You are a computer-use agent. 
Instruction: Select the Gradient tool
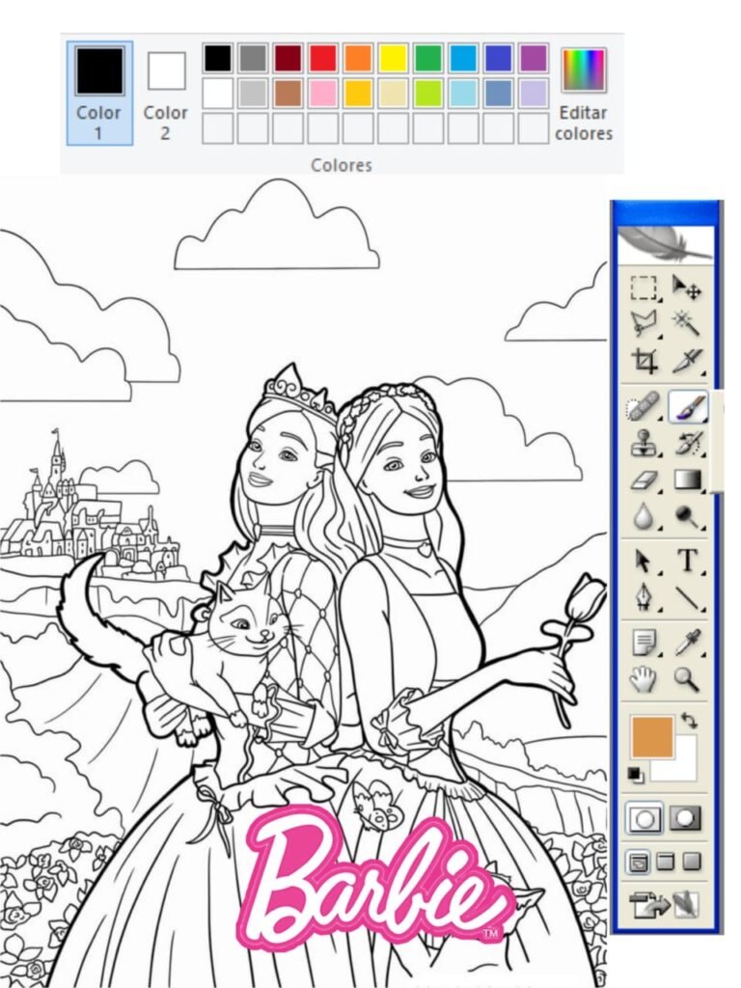688,480
